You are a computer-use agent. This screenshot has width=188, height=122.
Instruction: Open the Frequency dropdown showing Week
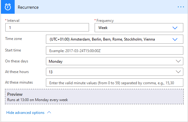139,28
